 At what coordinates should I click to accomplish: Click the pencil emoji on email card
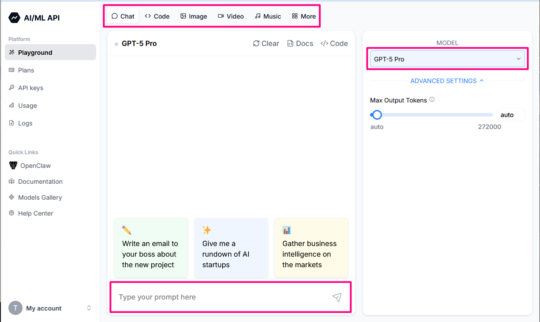[x=127, y=230]
